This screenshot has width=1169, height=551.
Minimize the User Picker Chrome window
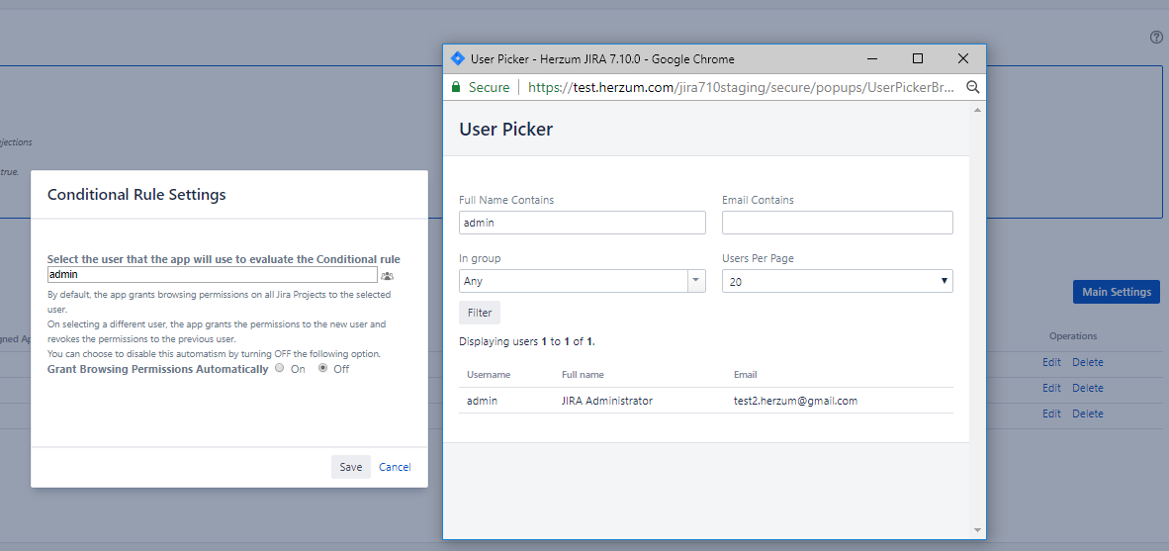(x=872, y=59)
